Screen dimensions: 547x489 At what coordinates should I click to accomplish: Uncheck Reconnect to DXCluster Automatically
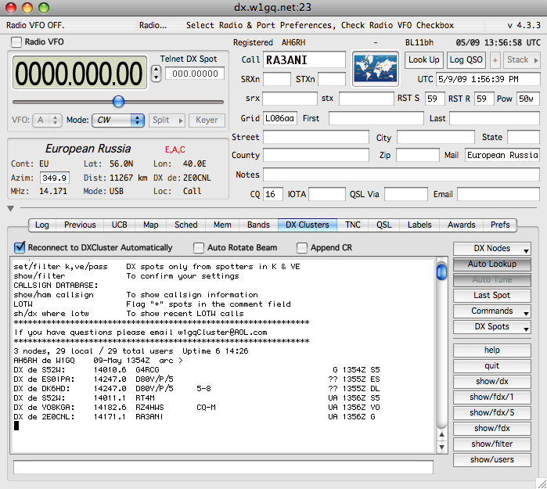pos(20,248)
